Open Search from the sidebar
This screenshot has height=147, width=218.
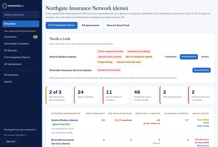coord(8,82)
